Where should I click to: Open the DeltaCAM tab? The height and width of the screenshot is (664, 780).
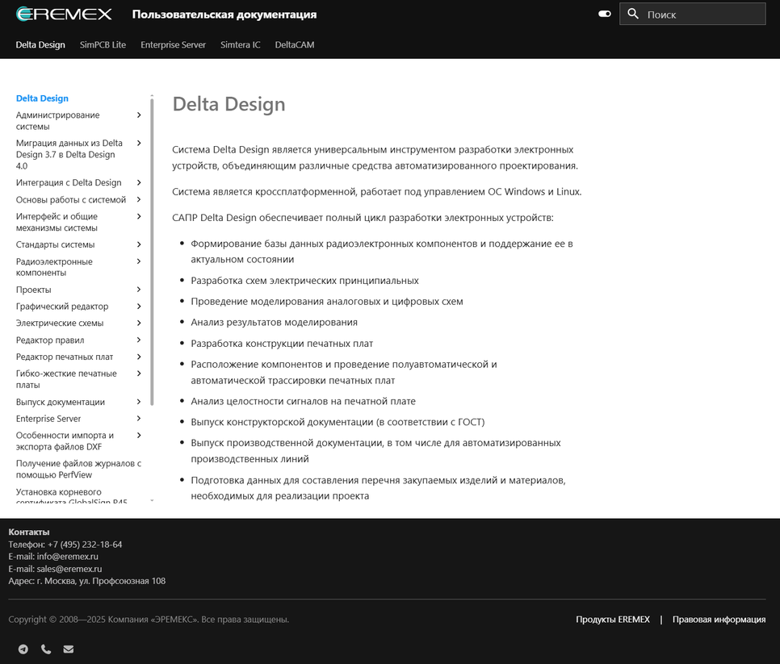tap(294, 45)
